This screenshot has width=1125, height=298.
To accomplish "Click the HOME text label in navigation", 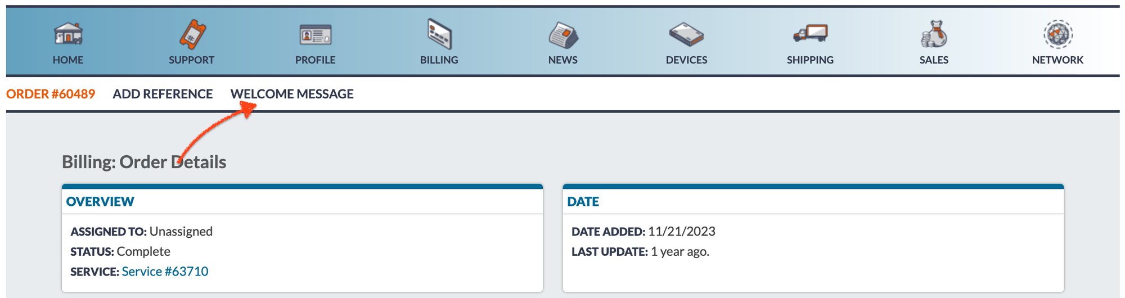I will (68, 60).
